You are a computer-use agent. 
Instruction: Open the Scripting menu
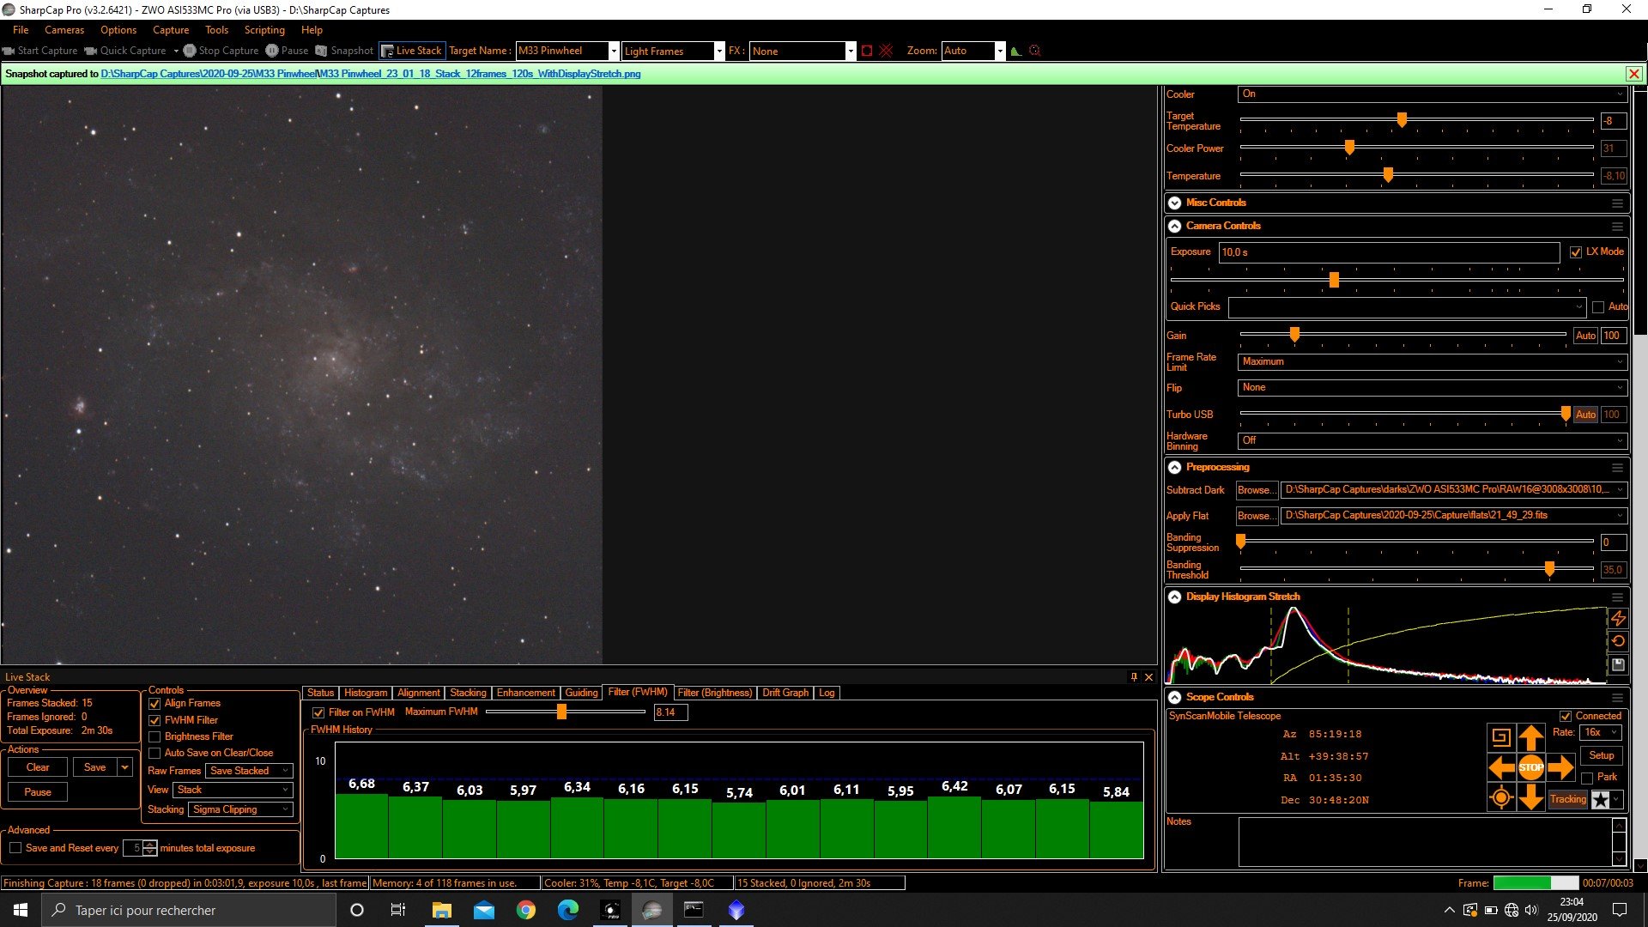click(x=264, y=30)
